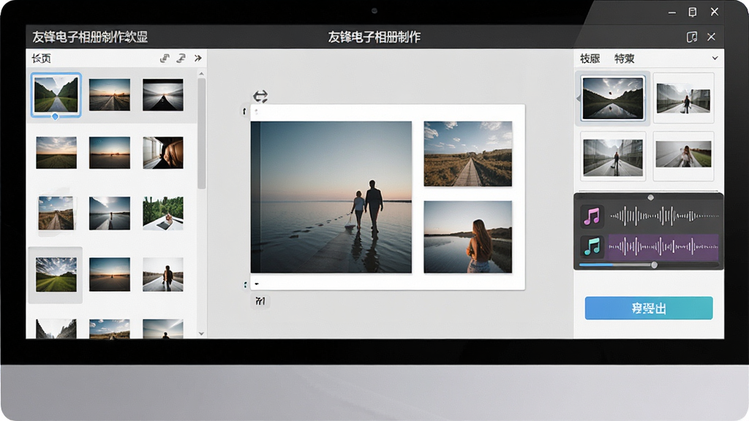This screenshot has height=421, width=749.
Task: Click the swap arrows icon above the album page
Action: click(x=260, y=96)
